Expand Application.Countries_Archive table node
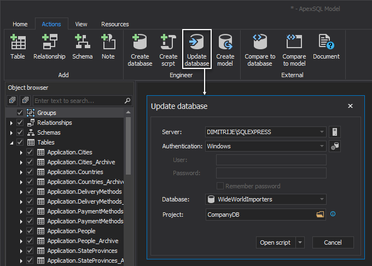372x266 pixels. pyautogui.click(x=21, y=182)
